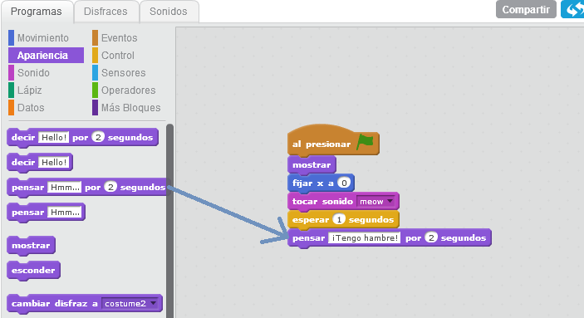The height and width of the screenshot is (318, 584).
Task: Select the Movimiento block category
Action: [39, 38]
